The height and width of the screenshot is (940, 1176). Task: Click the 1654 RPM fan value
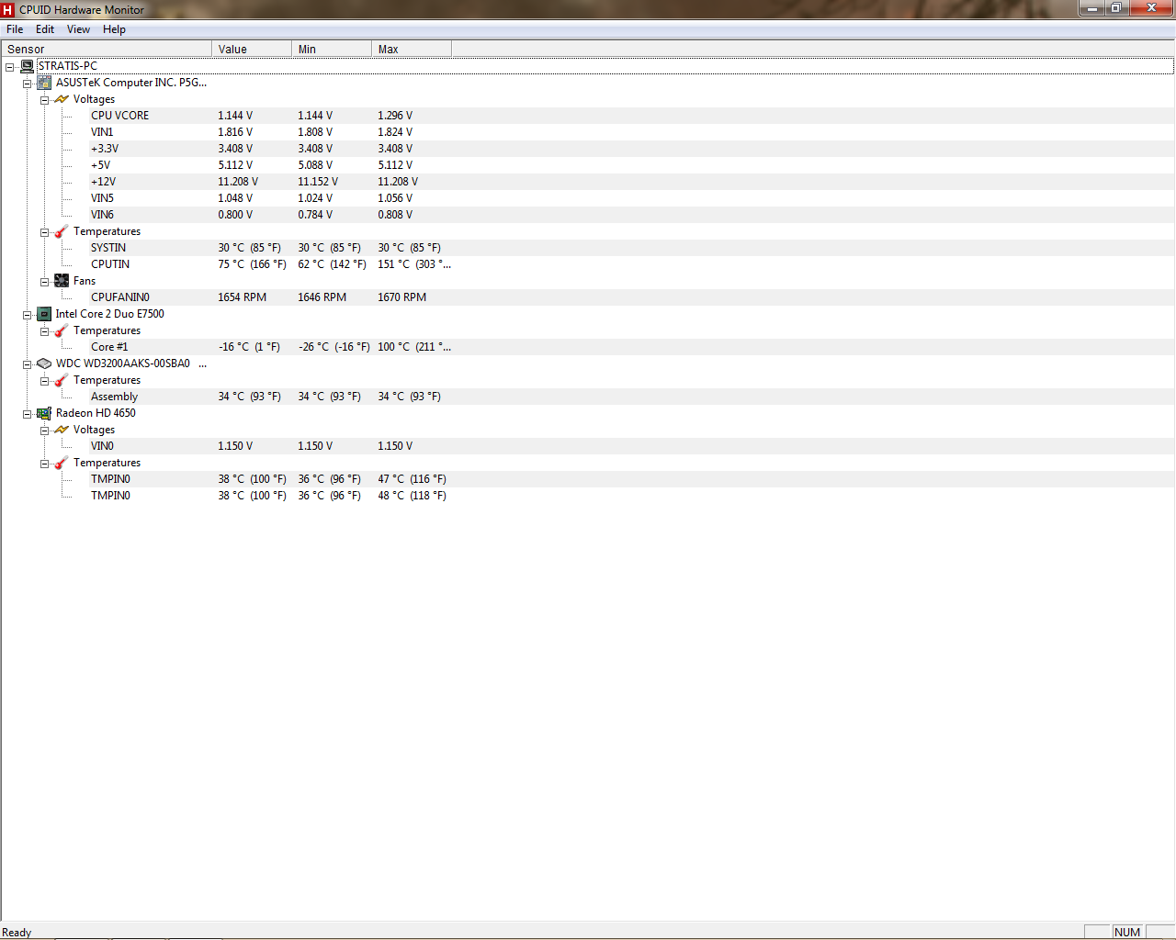point(242,297)
